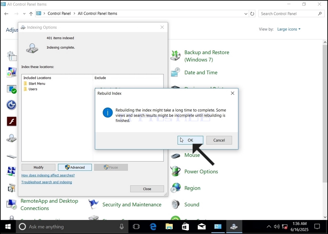Click the Power Options text link
Viewport: 328px width, 234px height.
(x=201, y=171)
